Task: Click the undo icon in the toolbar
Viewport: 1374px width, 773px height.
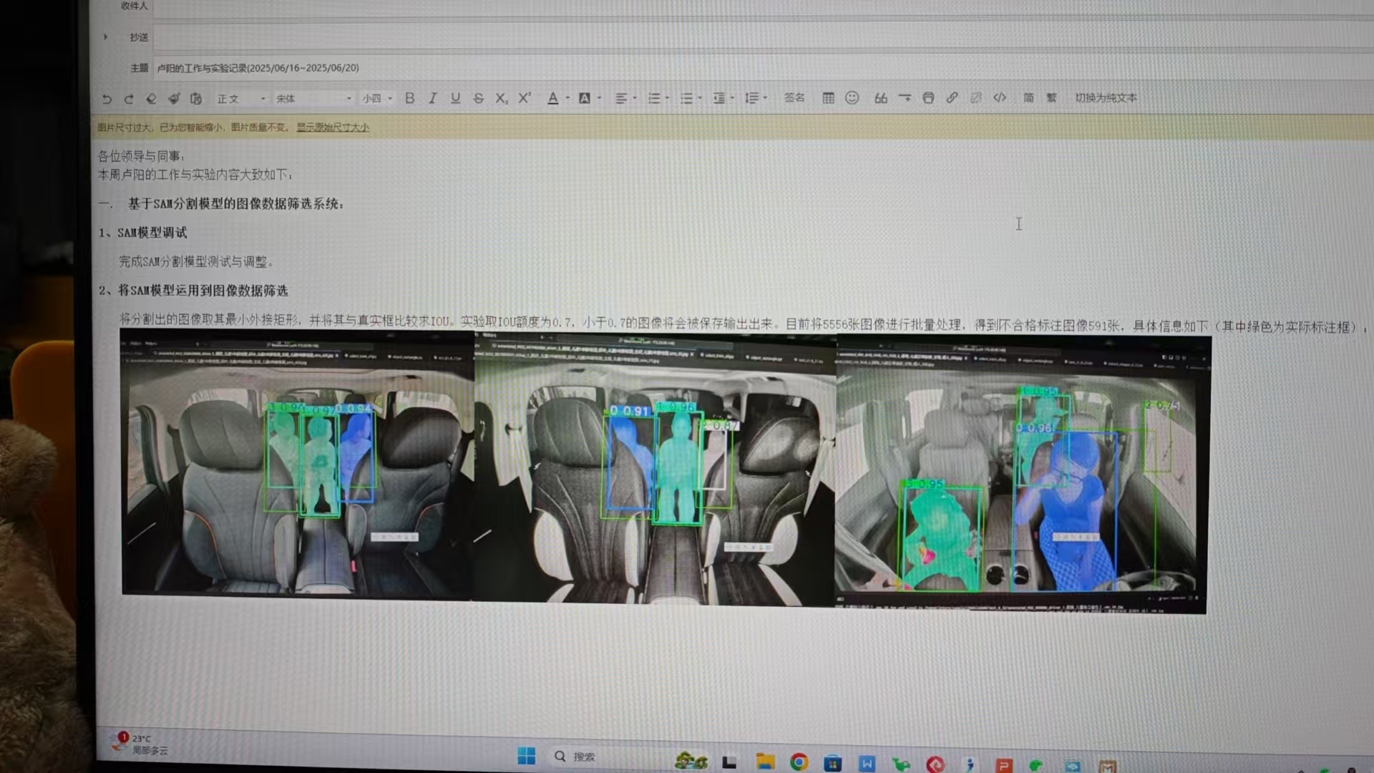Action: (x=107, y=99)
